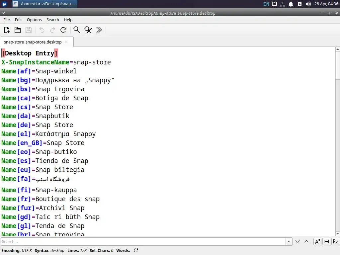Screen dimensions: 340x255
Task: Open the volume speaker icon
Action: pos(308,4)
